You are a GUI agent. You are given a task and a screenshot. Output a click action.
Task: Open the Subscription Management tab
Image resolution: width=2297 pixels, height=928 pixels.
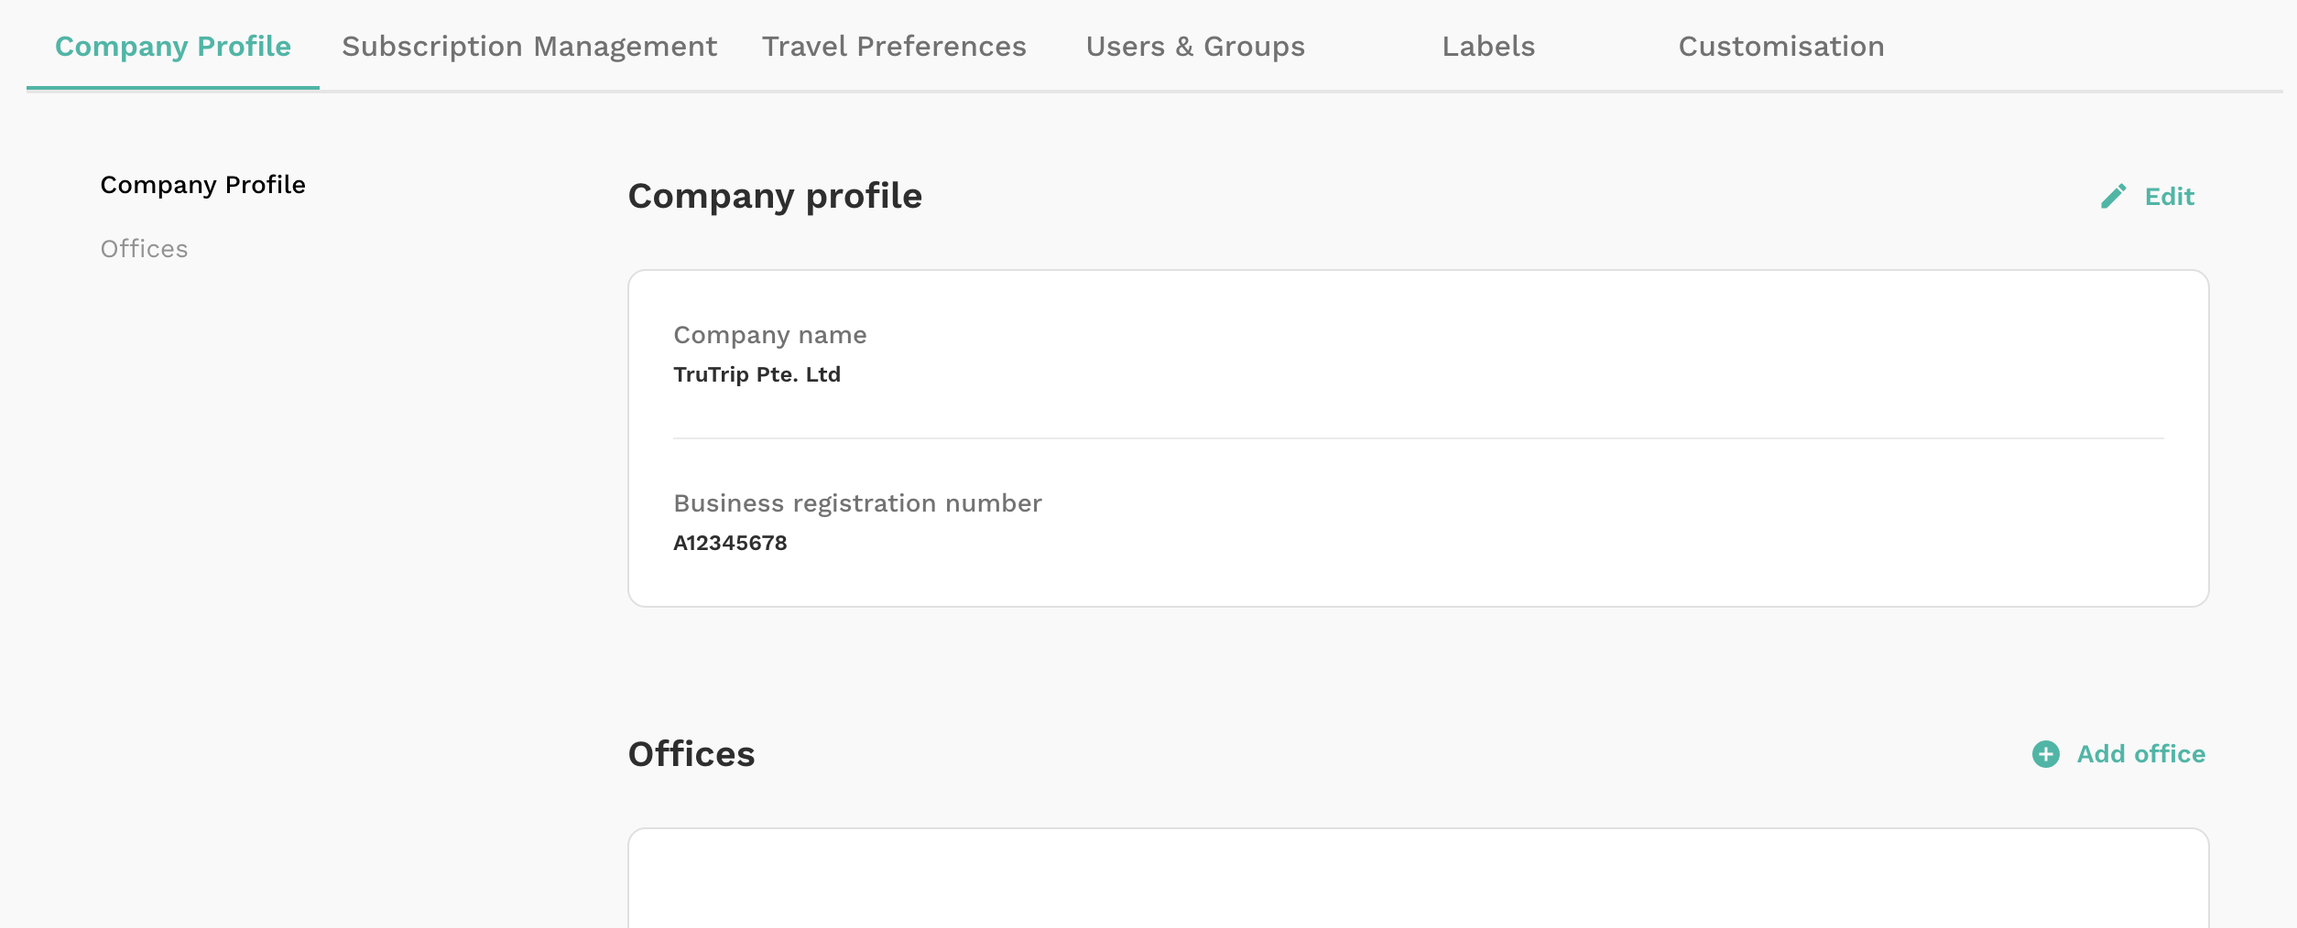529,47
